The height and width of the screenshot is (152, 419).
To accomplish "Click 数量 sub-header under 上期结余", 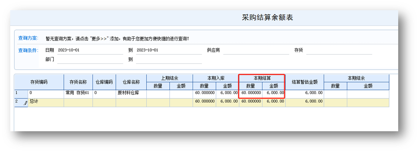I will tap(158, 86).
